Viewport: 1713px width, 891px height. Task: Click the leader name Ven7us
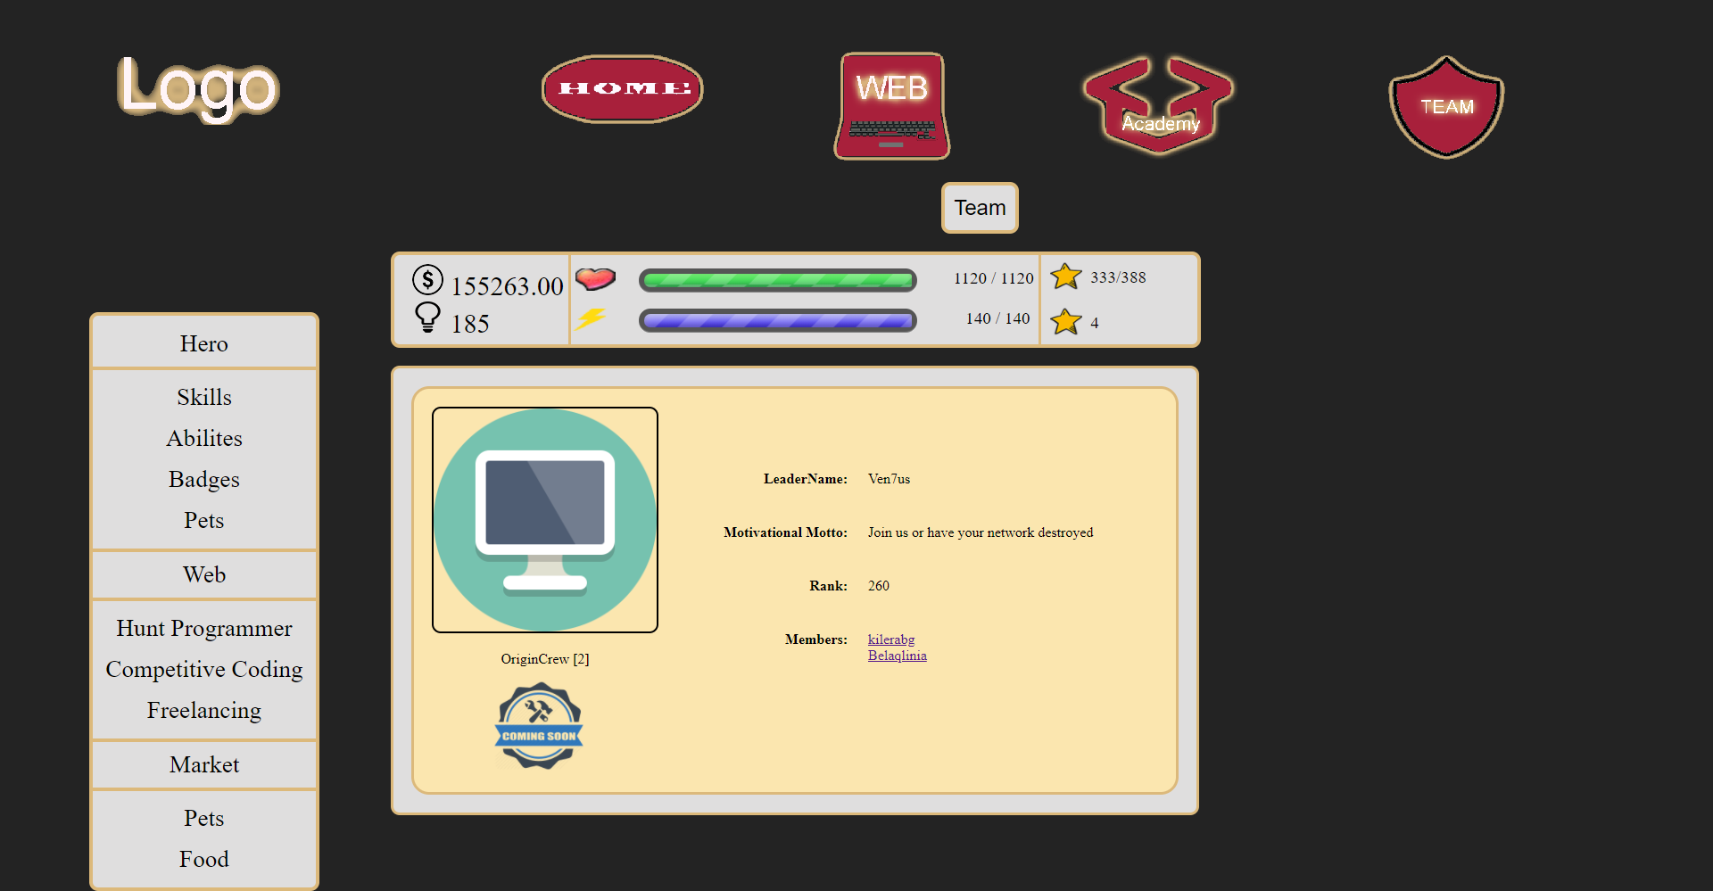pos(890,479)
